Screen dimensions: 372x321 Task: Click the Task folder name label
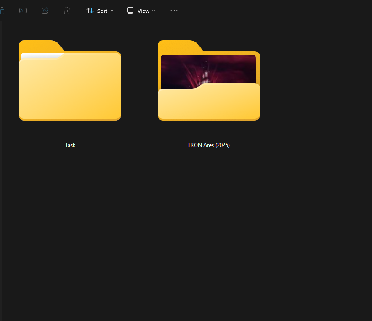click(x=70, y=145)
